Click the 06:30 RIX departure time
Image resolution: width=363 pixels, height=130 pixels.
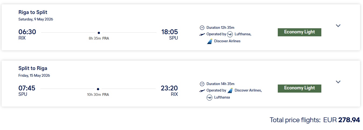pos(27,32)
